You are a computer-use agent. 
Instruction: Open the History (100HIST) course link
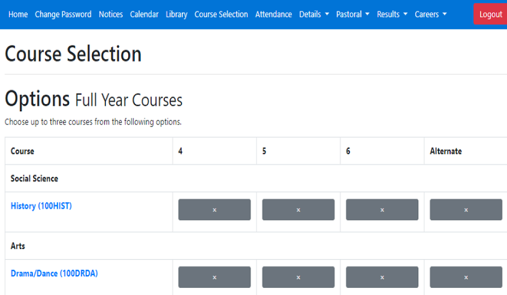41,206
